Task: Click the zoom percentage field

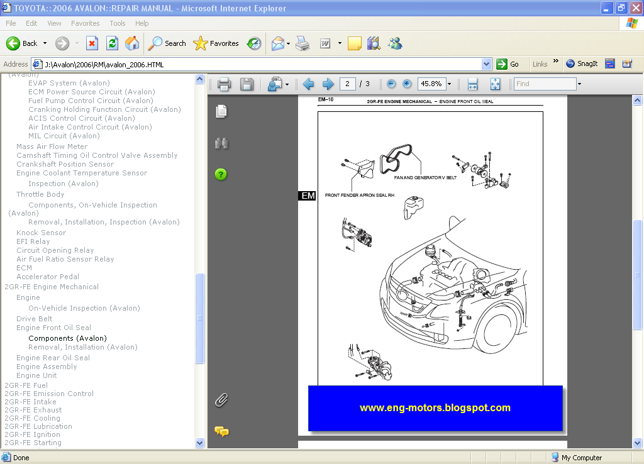Action: tap(431, 84)
